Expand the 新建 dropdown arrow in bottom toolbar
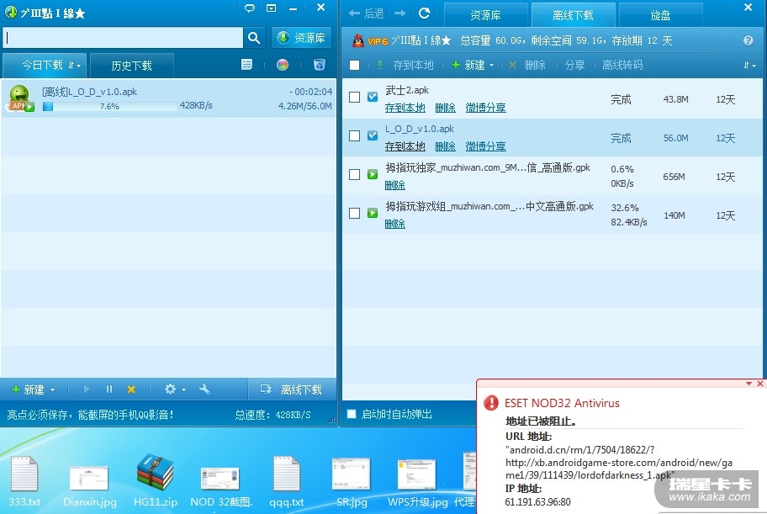Screen dimensions: 767x514 pos(52,390)
